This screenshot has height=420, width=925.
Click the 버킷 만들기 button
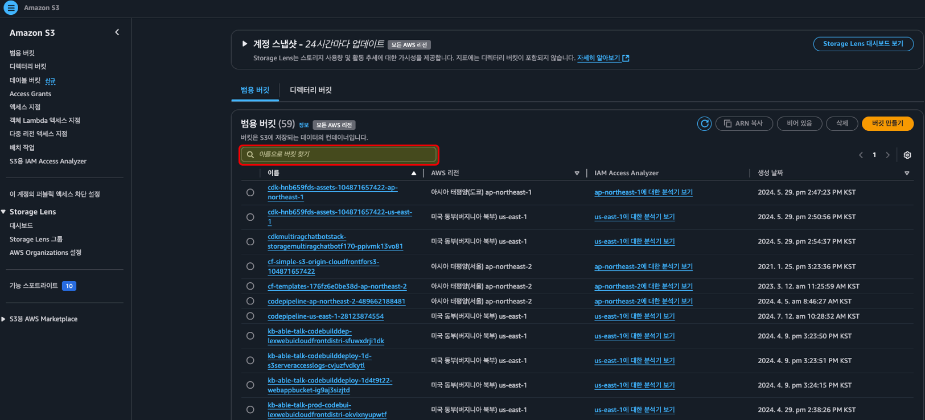point(887,123)
